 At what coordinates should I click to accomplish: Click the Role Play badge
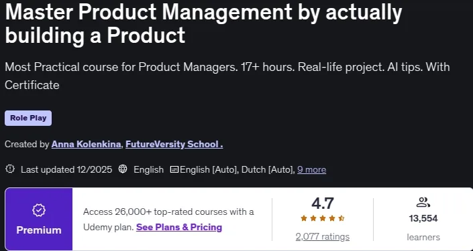[28, 118]
